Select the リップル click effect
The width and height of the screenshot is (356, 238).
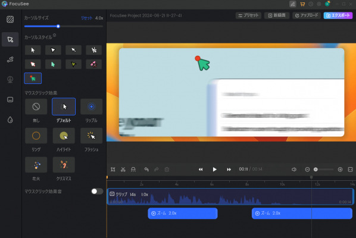coord(92,107)
